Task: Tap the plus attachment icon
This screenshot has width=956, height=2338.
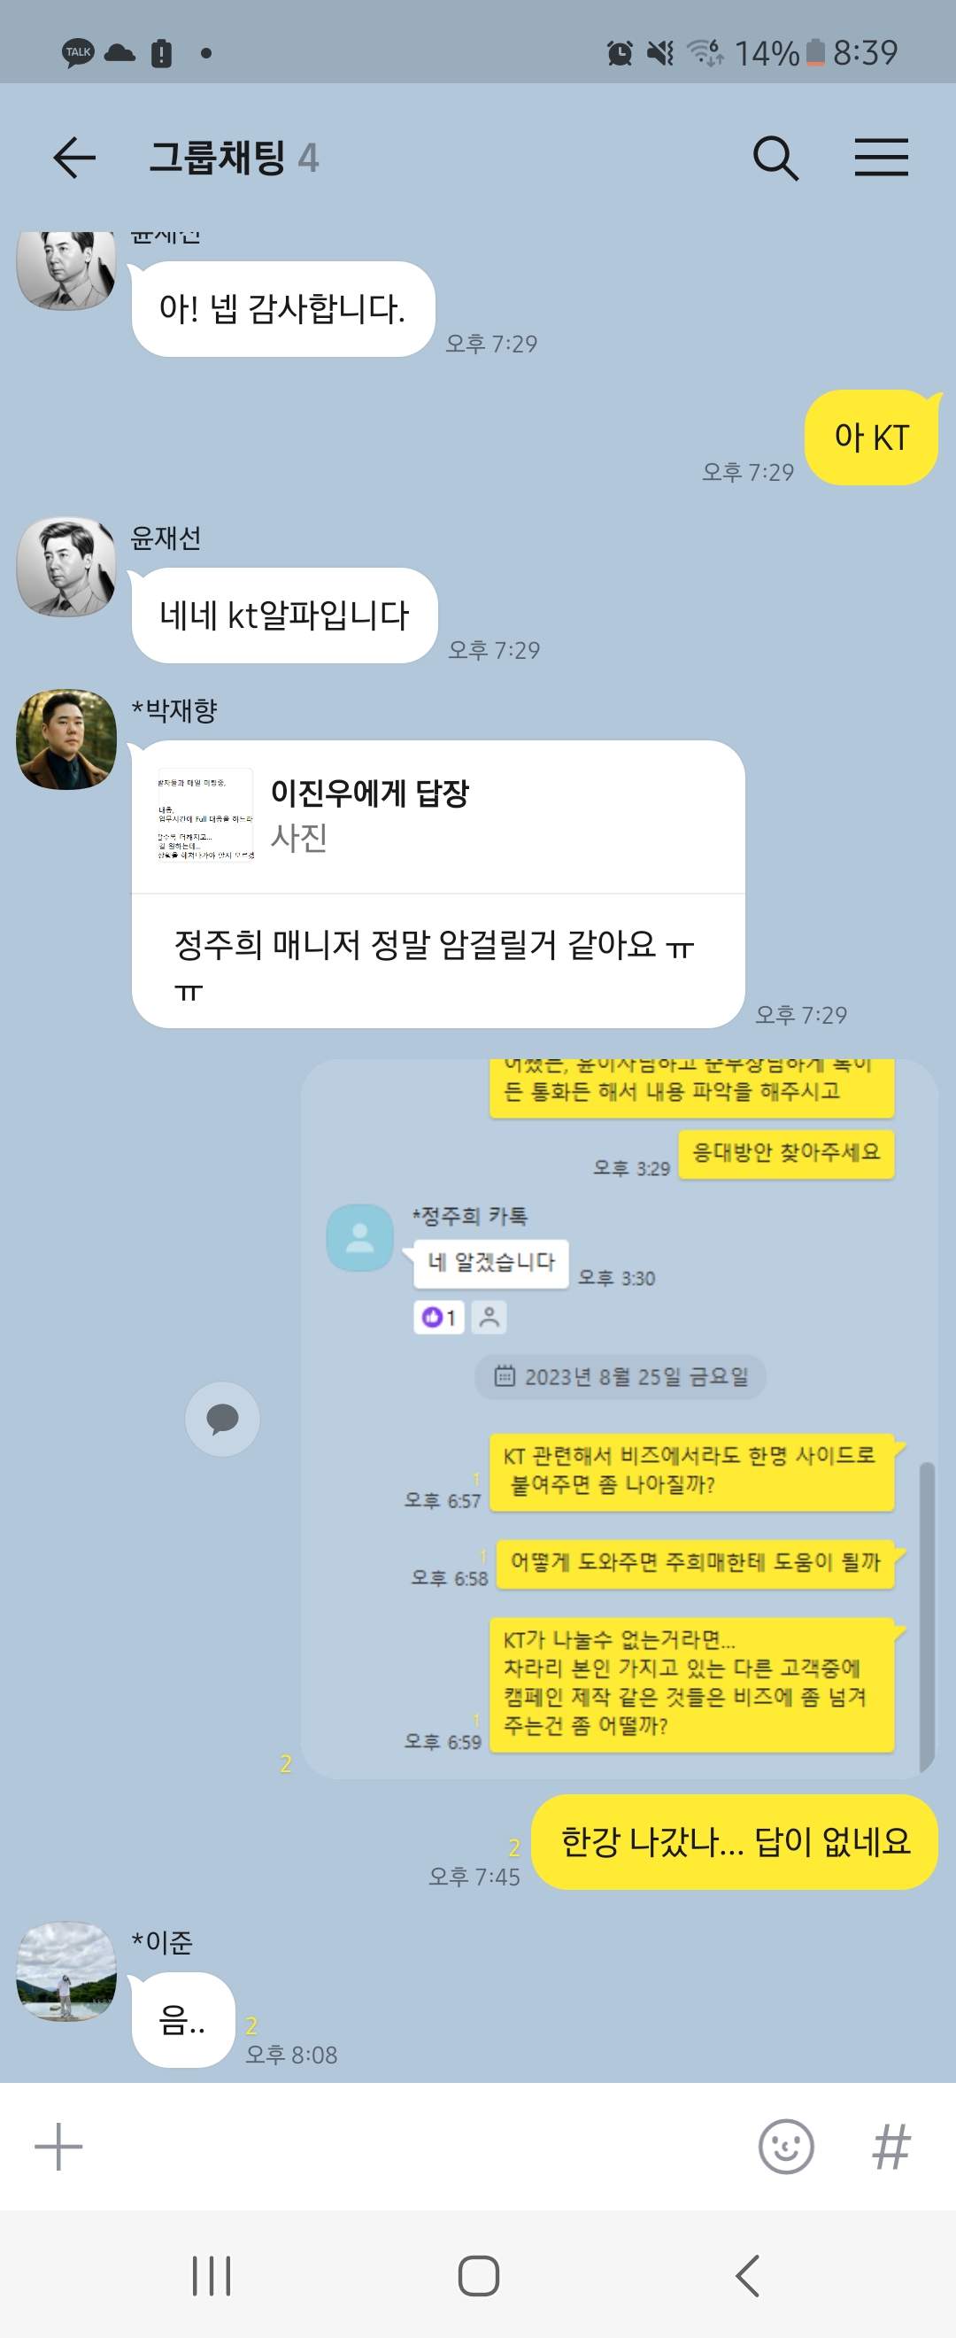Action: (x=58, y=2147)
